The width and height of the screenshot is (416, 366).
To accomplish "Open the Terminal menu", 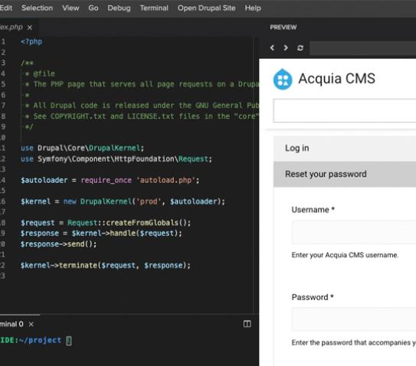I will click(154, 8).
